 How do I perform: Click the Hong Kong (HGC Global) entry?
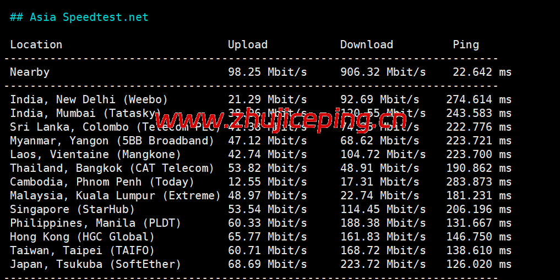coord(82,237)
